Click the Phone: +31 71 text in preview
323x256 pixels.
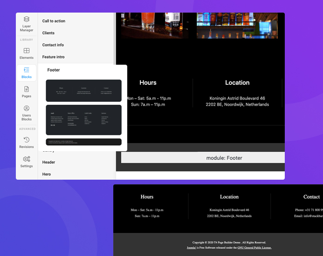[x=309, y=210]
